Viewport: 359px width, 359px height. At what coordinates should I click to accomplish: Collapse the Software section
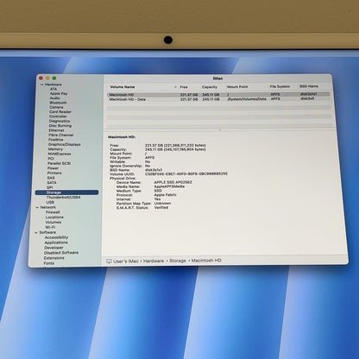(36, 232)
